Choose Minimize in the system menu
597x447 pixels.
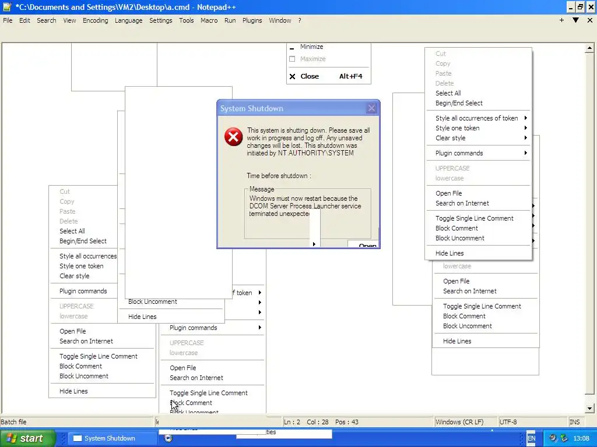[x=329, y=47]
